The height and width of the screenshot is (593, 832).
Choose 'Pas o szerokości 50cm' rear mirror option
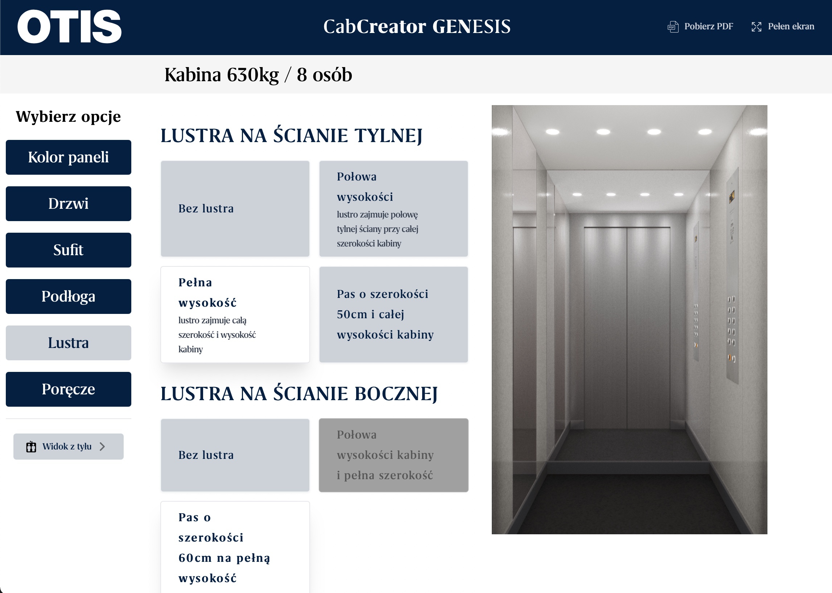click(394, 315)
